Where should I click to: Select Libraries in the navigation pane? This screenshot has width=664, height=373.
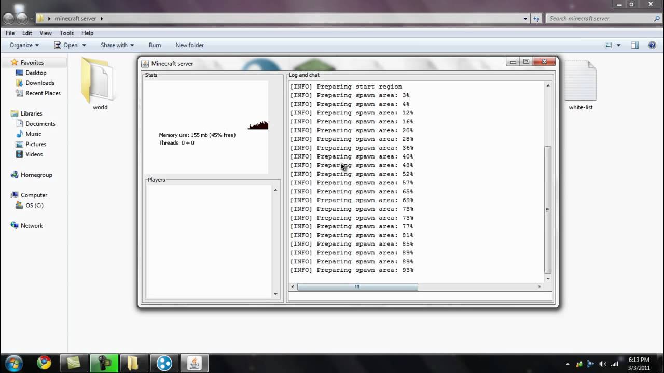[31, 113]
